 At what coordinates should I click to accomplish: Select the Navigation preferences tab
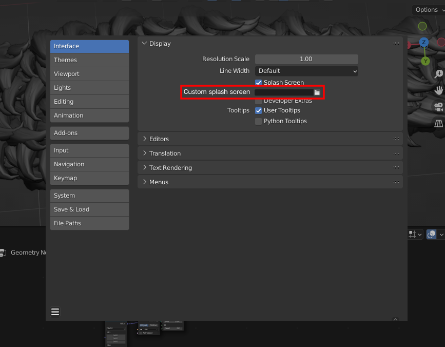coord(89,165)
